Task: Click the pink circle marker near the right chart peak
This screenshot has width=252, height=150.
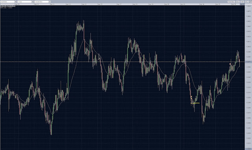Action: coord(230,64)
